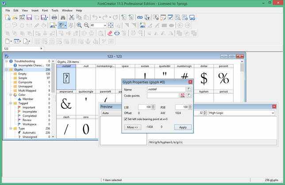Click the New font toolbar icon
Screen dimensions: 285x185
pyautogui.click(x=8, y=18)
